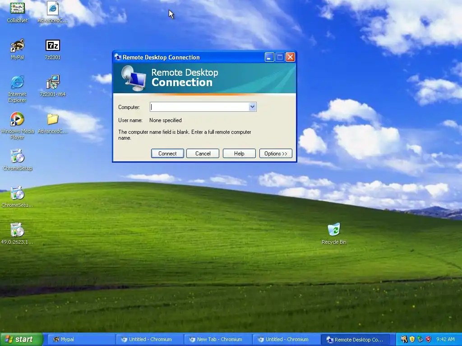Click the Connect button
The height and width of the screenshot is (346, 462).
[x=167, y=154]
